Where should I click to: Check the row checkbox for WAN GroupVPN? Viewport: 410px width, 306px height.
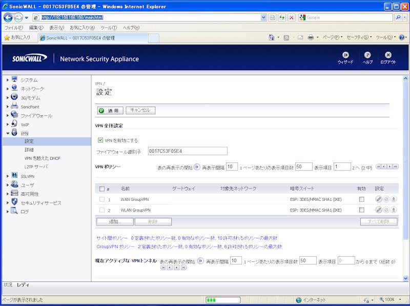(x=102, y=199)
